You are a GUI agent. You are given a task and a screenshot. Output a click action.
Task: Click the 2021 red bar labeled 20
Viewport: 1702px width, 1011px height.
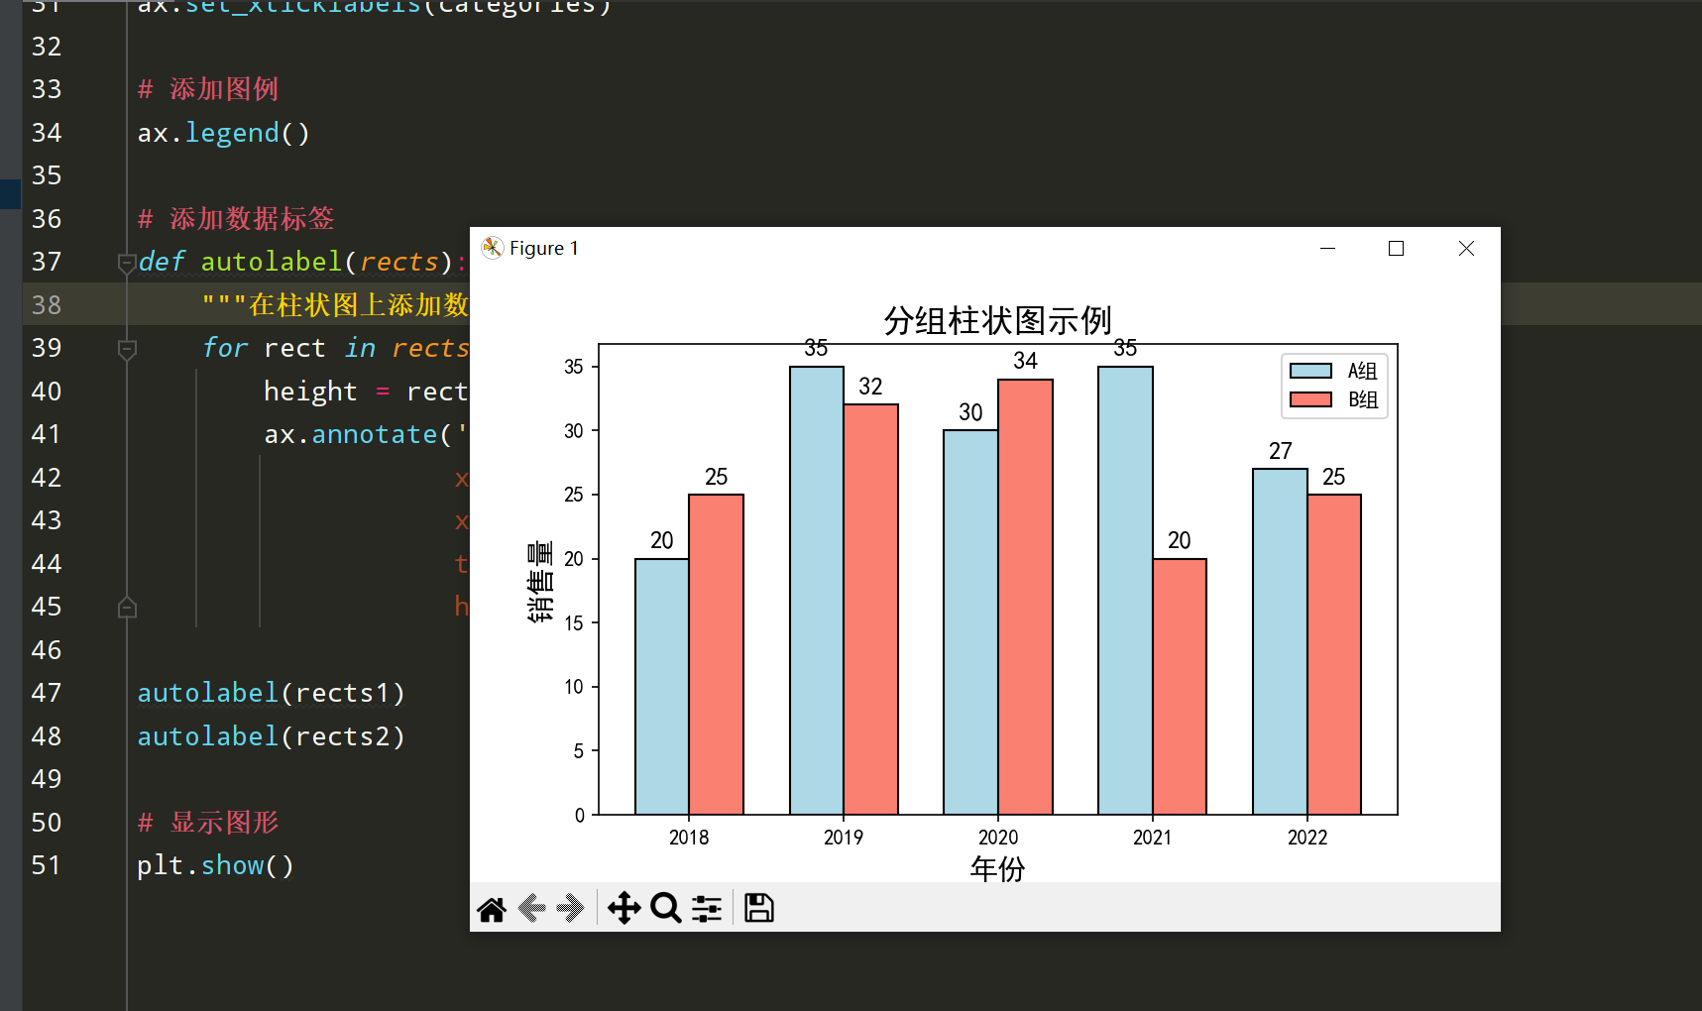point(1180,687)
